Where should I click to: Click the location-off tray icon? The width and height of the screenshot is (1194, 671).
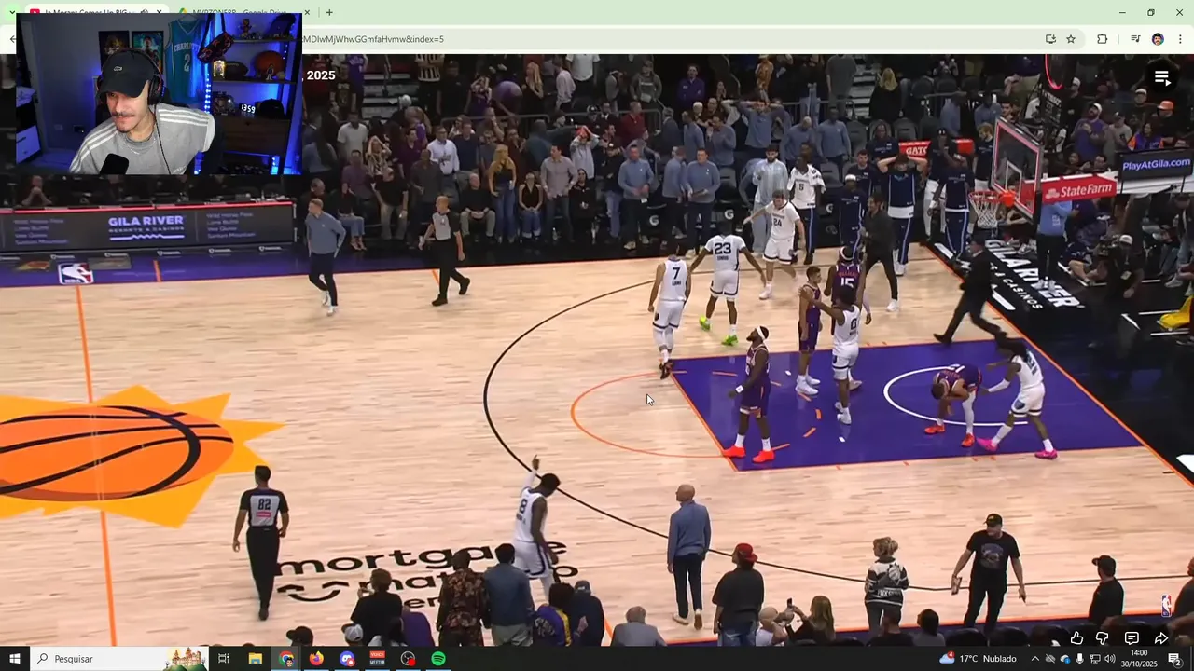point(1050,659)
